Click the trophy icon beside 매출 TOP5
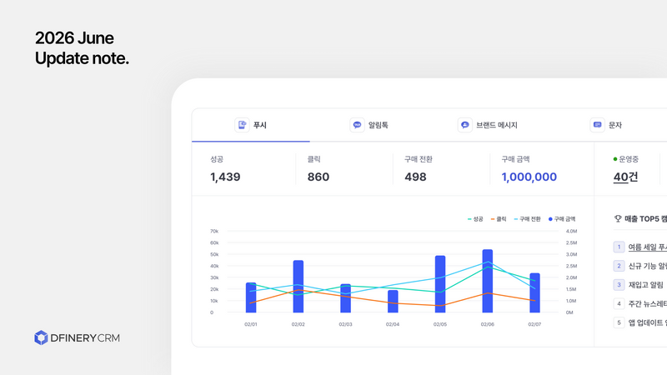Screen dimensions: 667x375 pos(618,218)
